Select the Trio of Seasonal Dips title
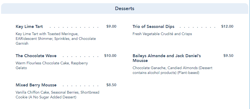The width and height of the screenshot is (250, 109). point(153,27)
